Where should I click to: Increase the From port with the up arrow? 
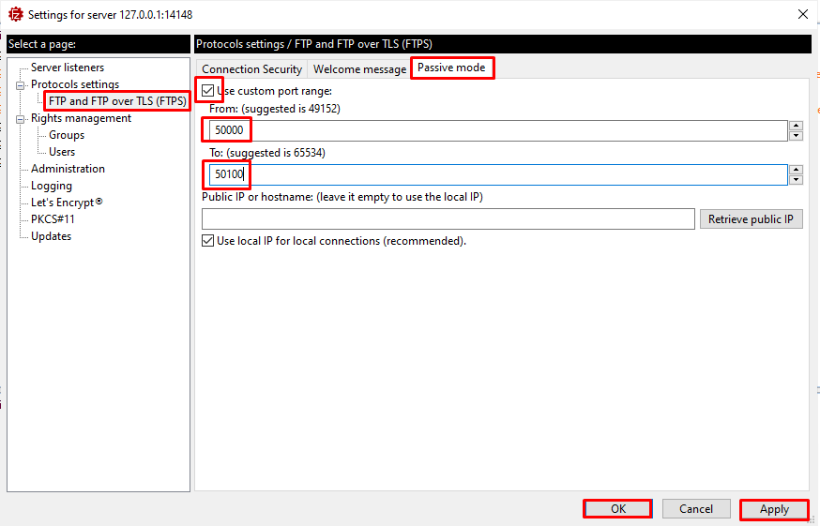(x=796, y=126)
